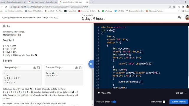The width and height of the screenshot is (189, 106).
Task: Click the Coding Practice with Kick Start Session title
Action: tap(30, 18)
